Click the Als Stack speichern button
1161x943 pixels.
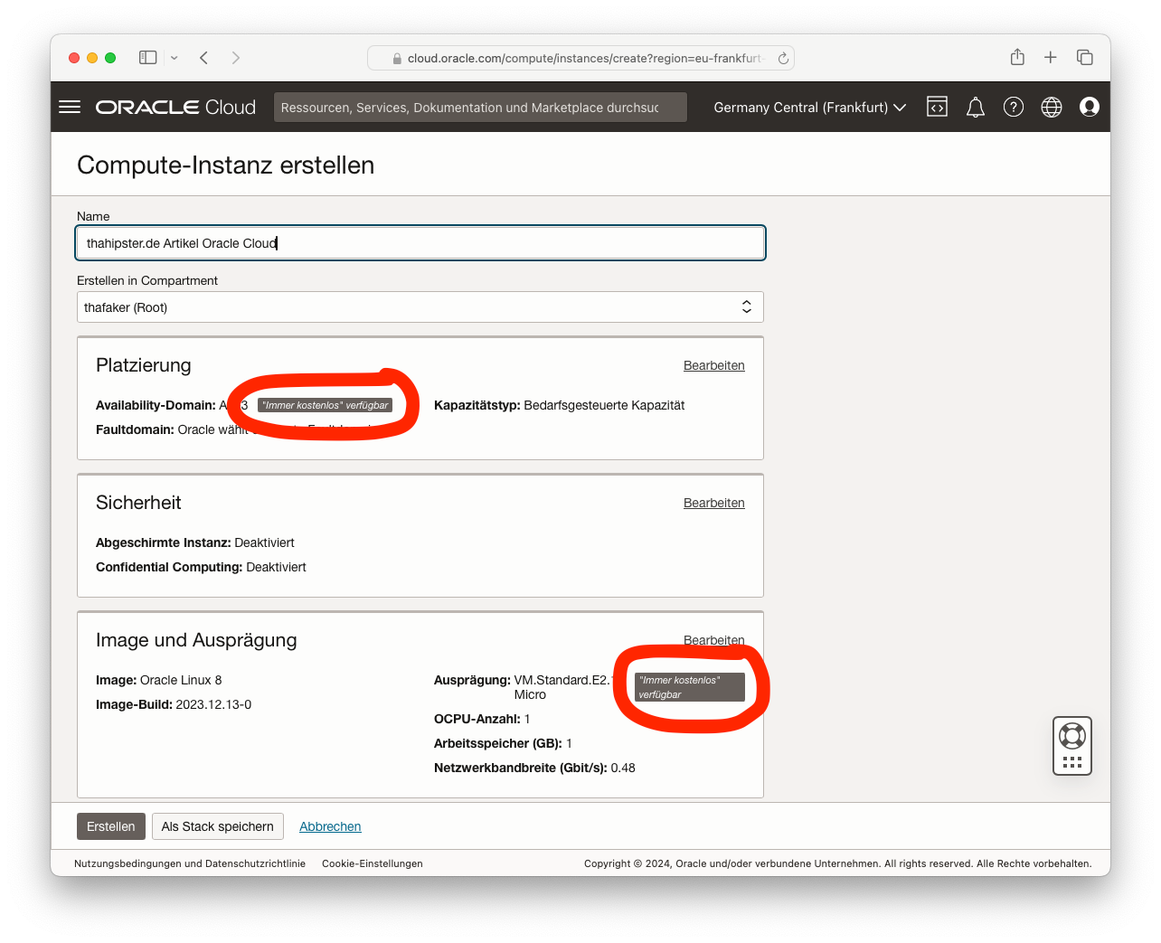[217, 826]
